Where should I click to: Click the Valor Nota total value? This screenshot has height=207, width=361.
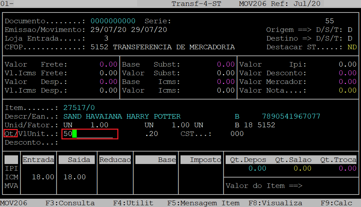pos(347,90)
